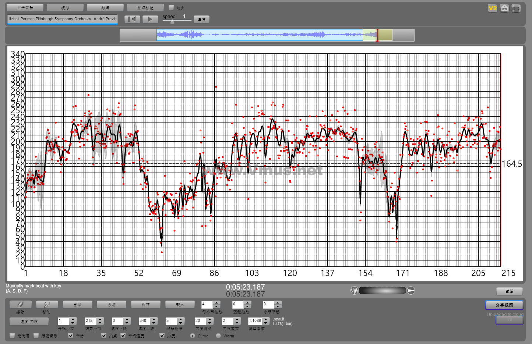Increase the 线条粗细 line thickness value
532x344 pixels.
pos(181,319)
